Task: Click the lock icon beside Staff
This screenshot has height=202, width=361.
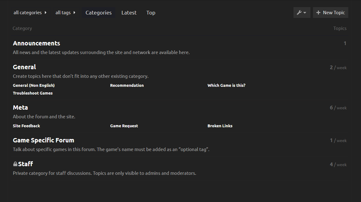Action: (15, 164)
